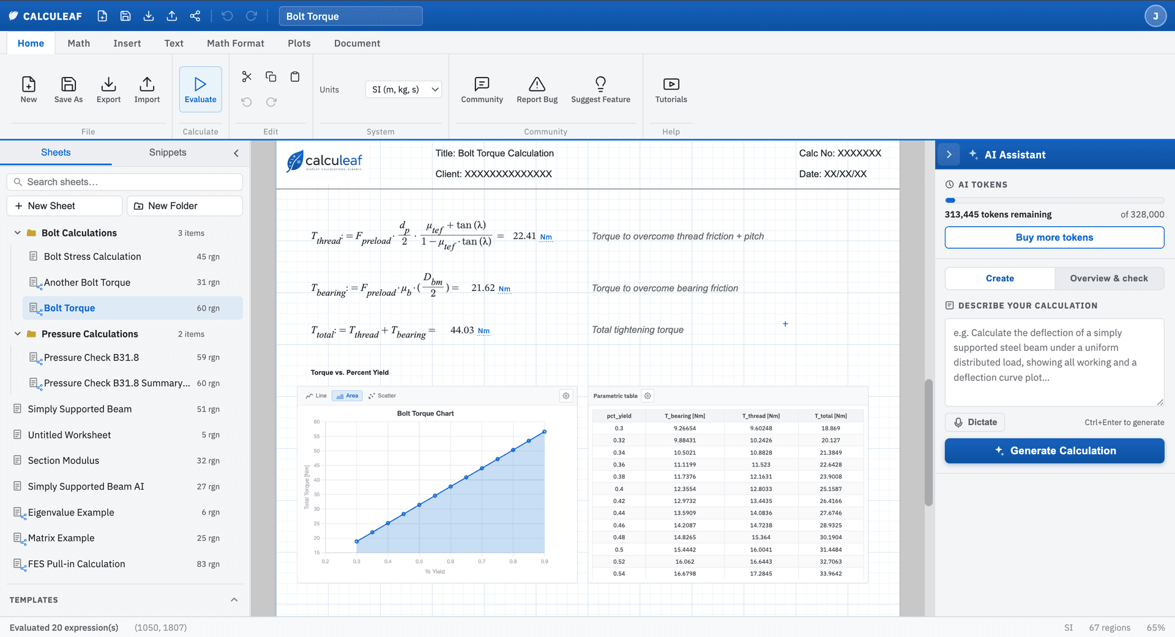
Task: Click the share icon in title bar
Action: (195, 16)
